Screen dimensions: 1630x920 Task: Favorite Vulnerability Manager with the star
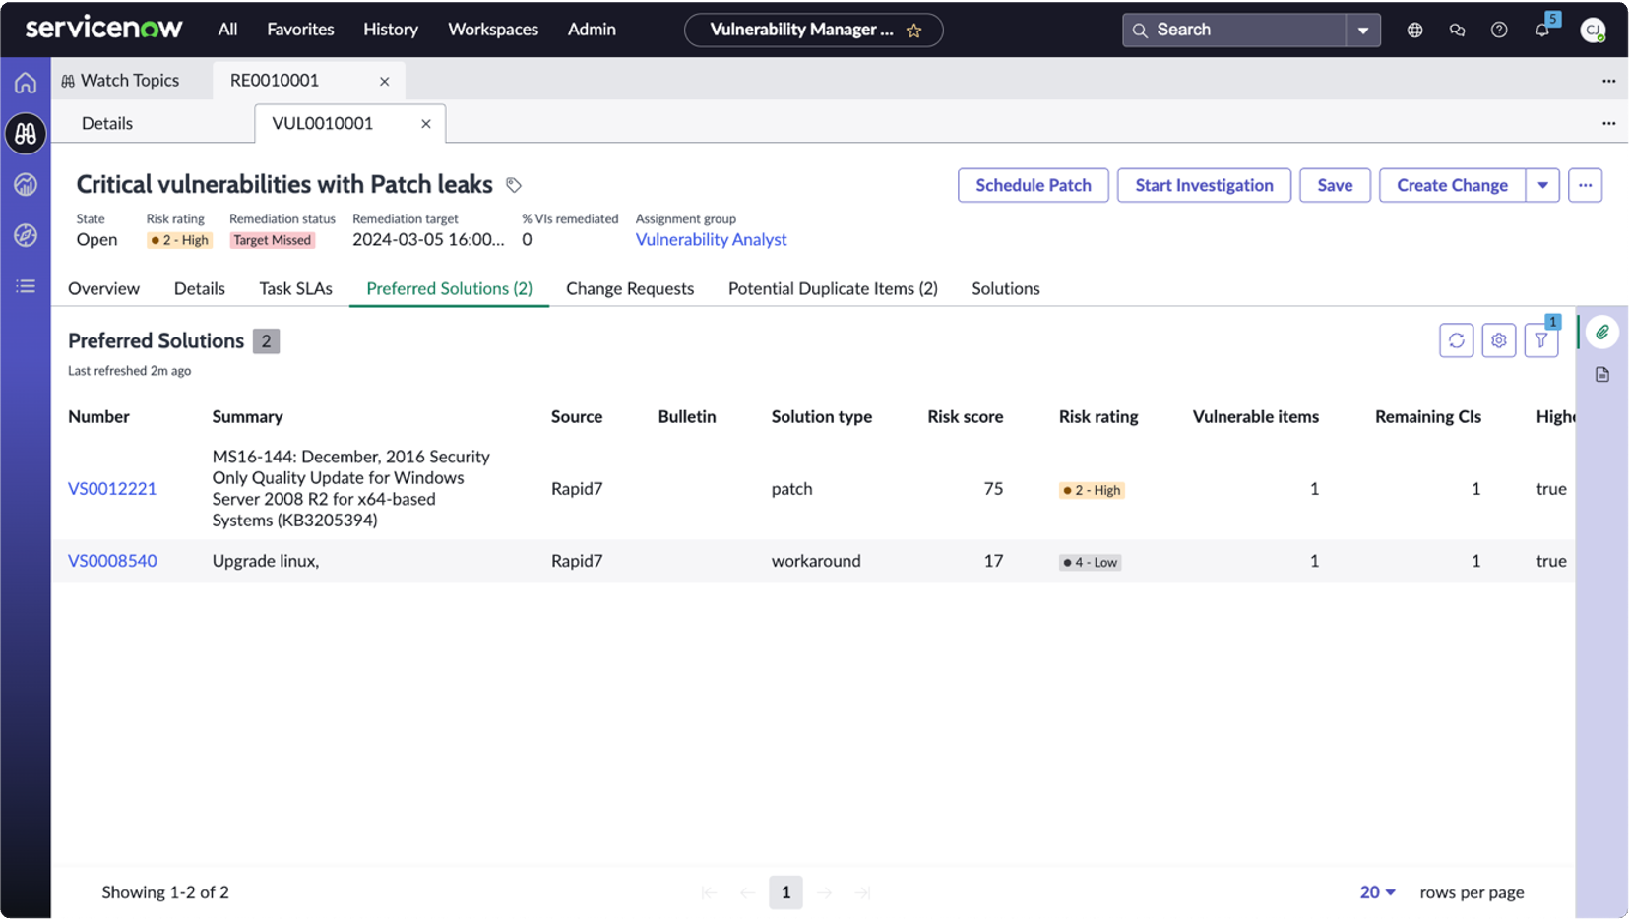point(914,31)
